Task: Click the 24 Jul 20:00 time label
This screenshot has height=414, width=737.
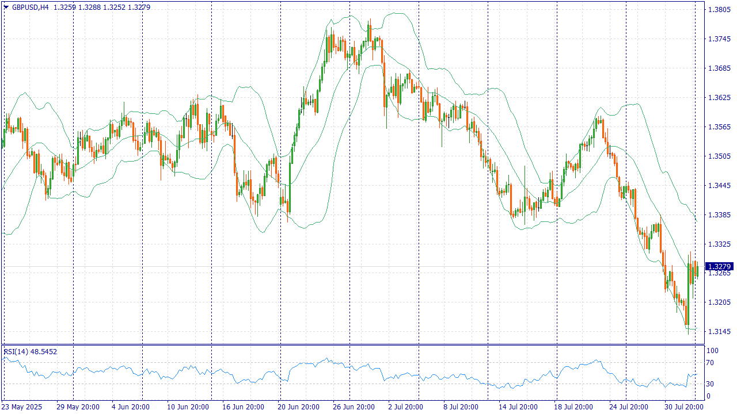Action: click(x=630, y=407)
